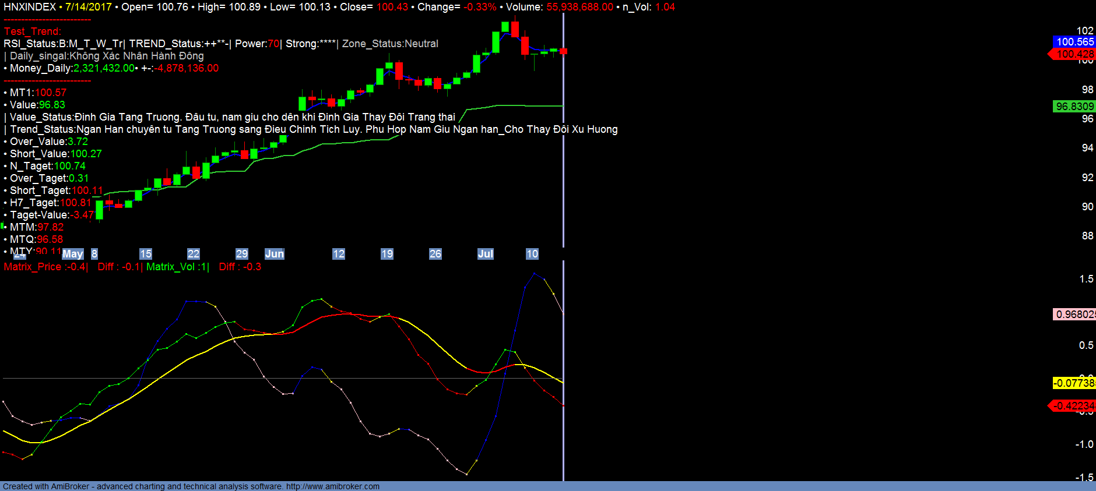Screen dimensions: 1096x491
Task: Select the 19 date marker on time axis
Action: (387, 254)
